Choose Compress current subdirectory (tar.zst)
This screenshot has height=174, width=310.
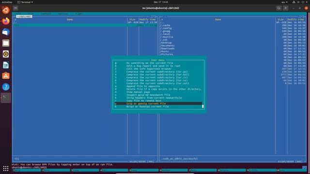coord(158,83)
